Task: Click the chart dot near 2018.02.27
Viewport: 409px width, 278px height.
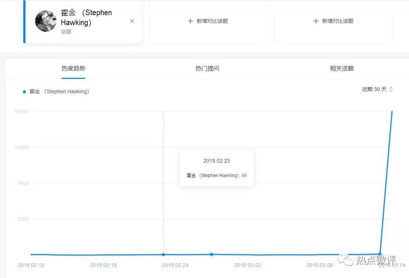Action: [x=211, y=255]
